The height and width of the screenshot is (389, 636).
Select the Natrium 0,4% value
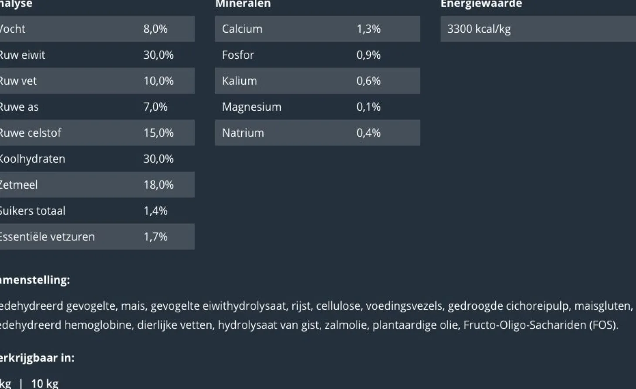coord(368,133)
